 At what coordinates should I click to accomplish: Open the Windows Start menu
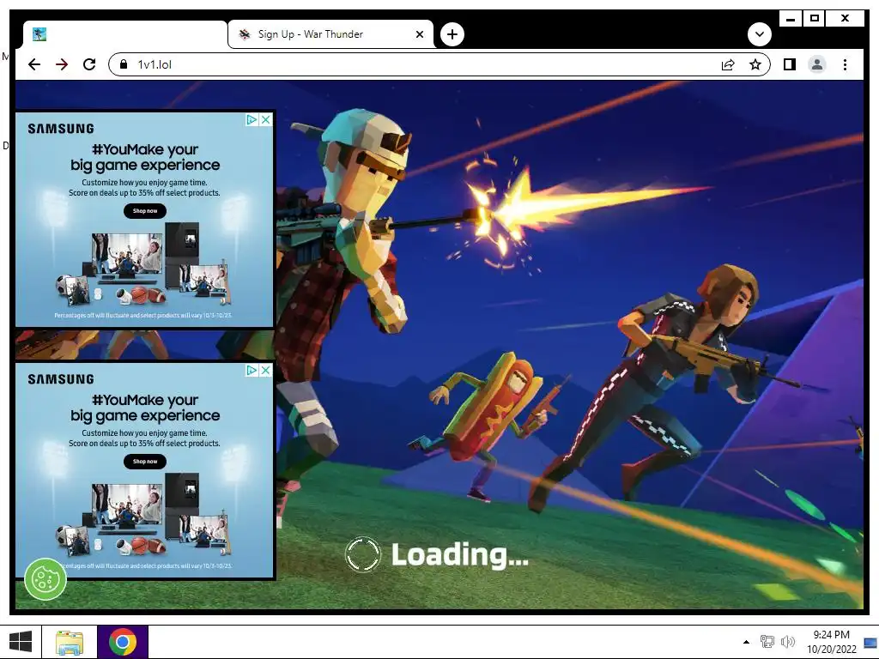pyautogui.click(x=21, y=642)
